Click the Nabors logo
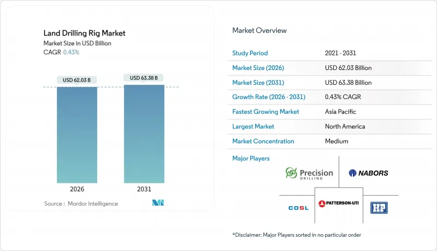Image resolution: width=437 pixels, height=251 pixels. (368, 173)
